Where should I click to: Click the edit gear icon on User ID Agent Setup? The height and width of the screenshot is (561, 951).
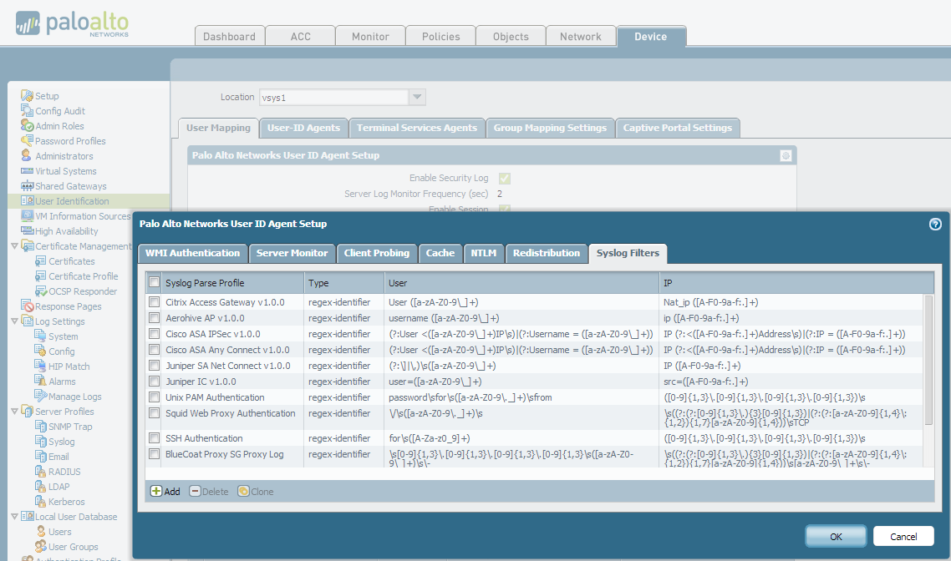coord(785,154)
